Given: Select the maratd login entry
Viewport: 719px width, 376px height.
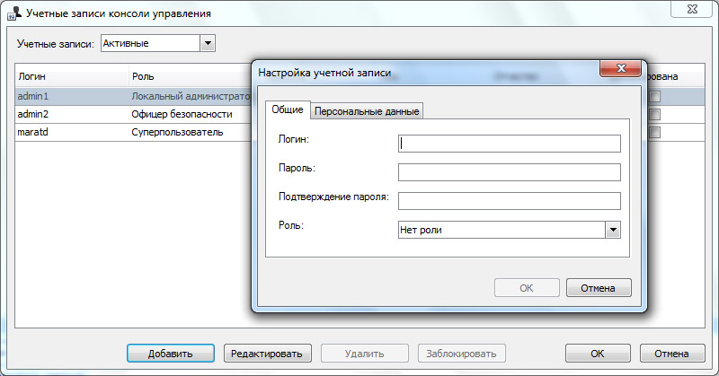Looking at the screenshot, I should (x=32, y=132).
